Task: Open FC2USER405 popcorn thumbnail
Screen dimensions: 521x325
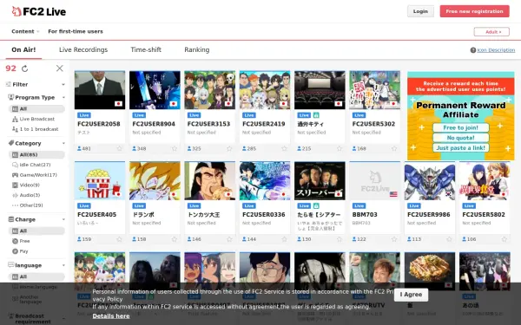Action: (100, 180)
